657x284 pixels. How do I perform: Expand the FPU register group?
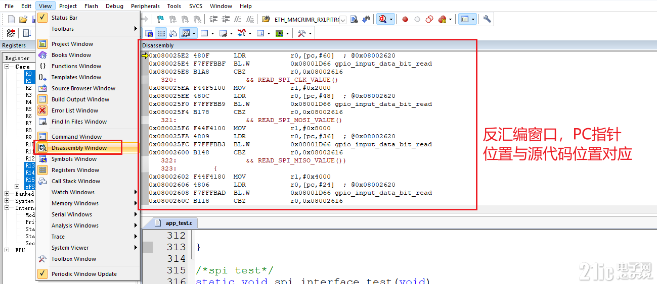pyautogui.click(x=7, y=250)
